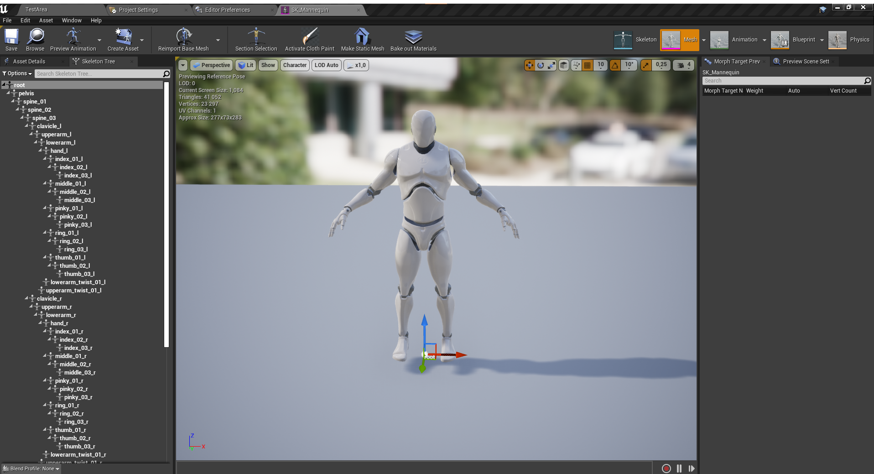This screenshot has width=874, height=474.
Task: Click the Show viewport button
Action: [x=268, y=65]
